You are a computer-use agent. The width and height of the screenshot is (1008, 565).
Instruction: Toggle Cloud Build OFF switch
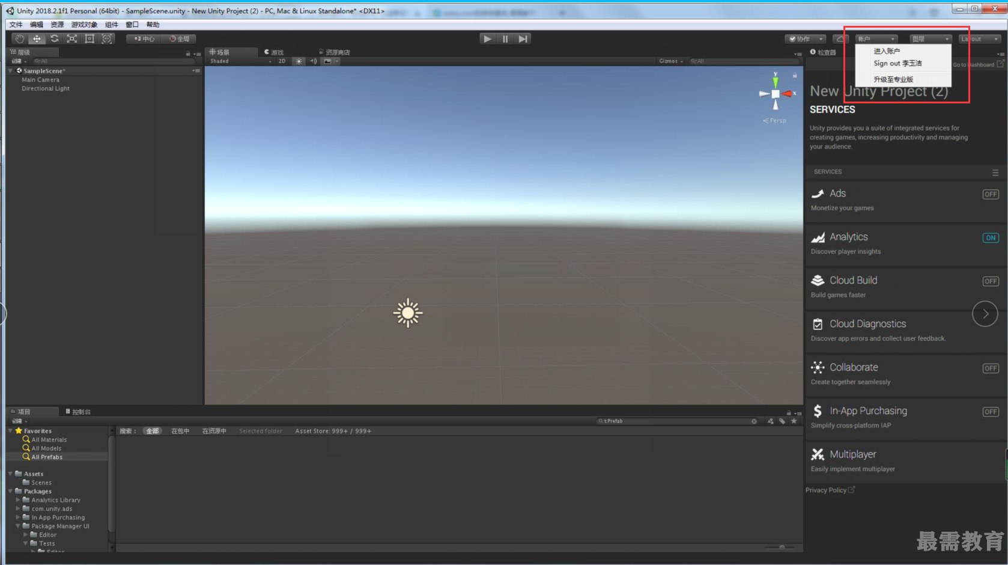point(991,281)
